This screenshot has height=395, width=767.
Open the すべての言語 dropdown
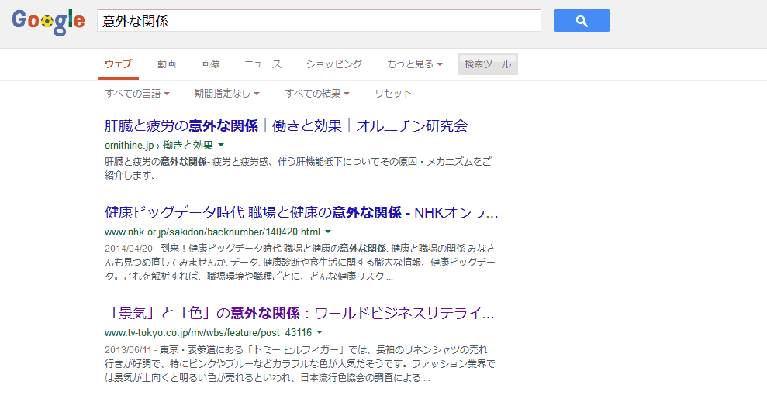coord(137,94)
